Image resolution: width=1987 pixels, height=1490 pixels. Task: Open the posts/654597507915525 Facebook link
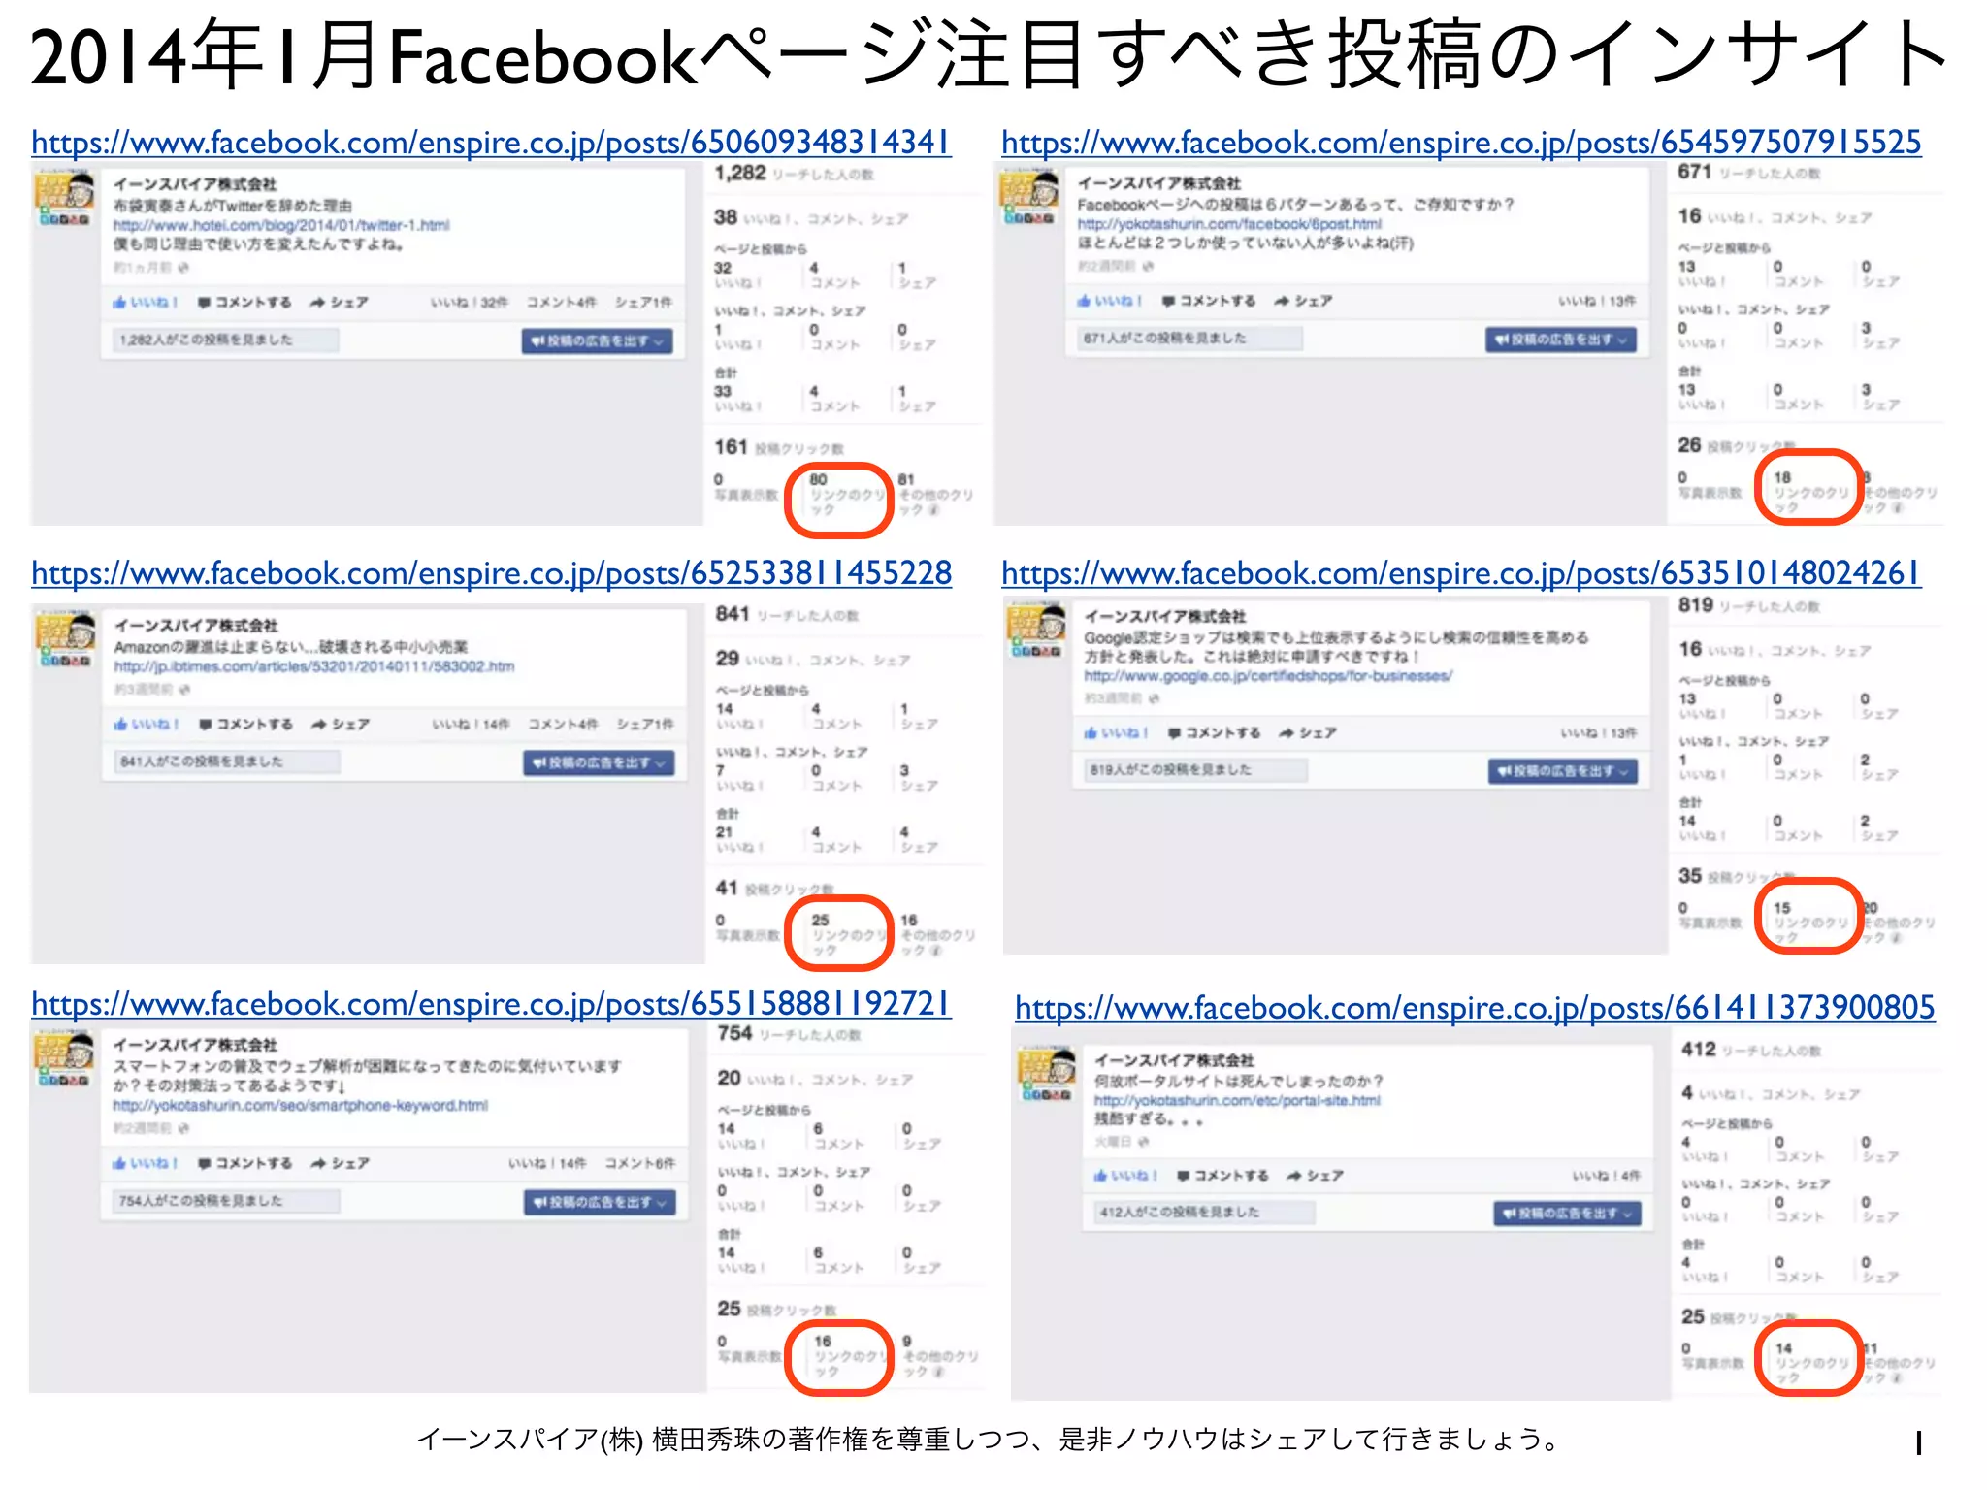(1461, 144)
